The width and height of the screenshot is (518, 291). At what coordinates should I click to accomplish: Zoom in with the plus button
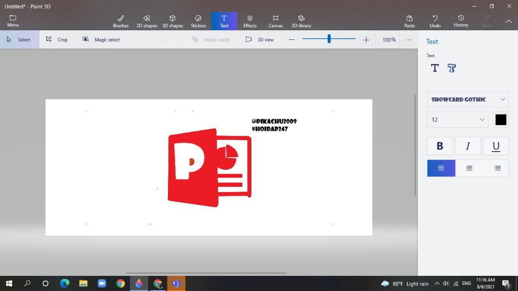click(x=366, y=39)
